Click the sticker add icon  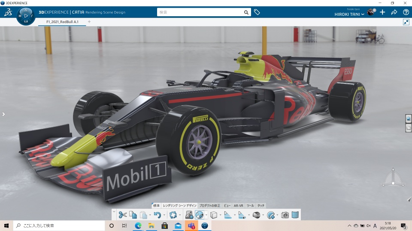pos(271,215)
